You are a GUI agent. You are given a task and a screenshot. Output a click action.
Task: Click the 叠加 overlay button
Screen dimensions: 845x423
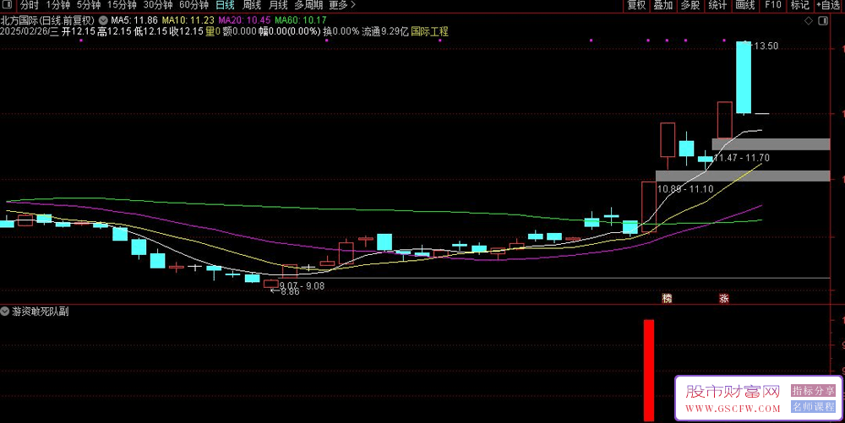[662, 5]
